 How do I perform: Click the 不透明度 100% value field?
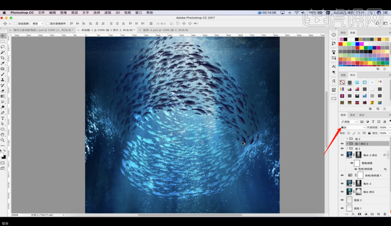point(383,128)
